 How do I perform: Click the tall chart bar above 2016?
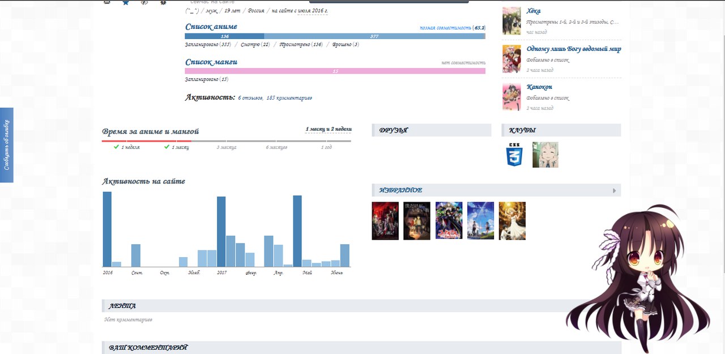pos(107,229)
